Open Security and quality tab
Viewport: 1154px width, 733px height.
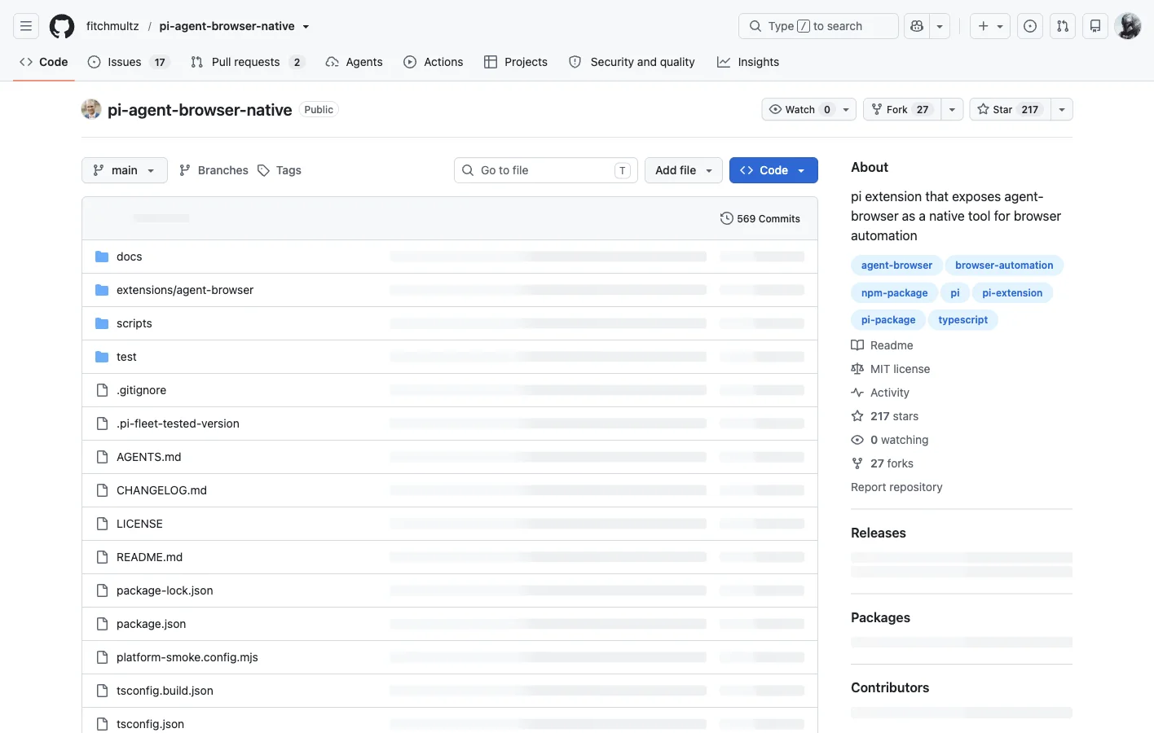[x=632, y=62]
